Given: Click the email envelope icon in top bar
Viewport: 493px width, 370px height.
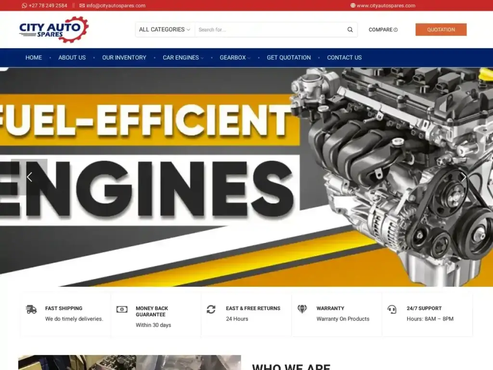Looking at the screenshot, I should [82, 6].
